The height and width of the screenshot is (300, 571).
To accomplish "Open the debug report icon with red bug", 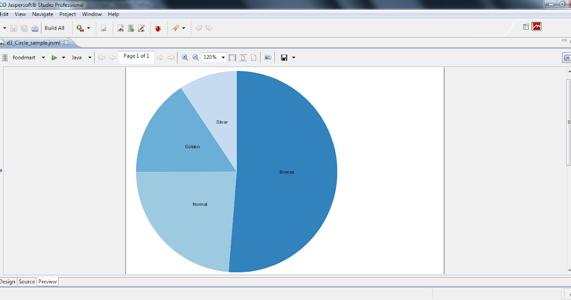I will [x=158, y=28].
